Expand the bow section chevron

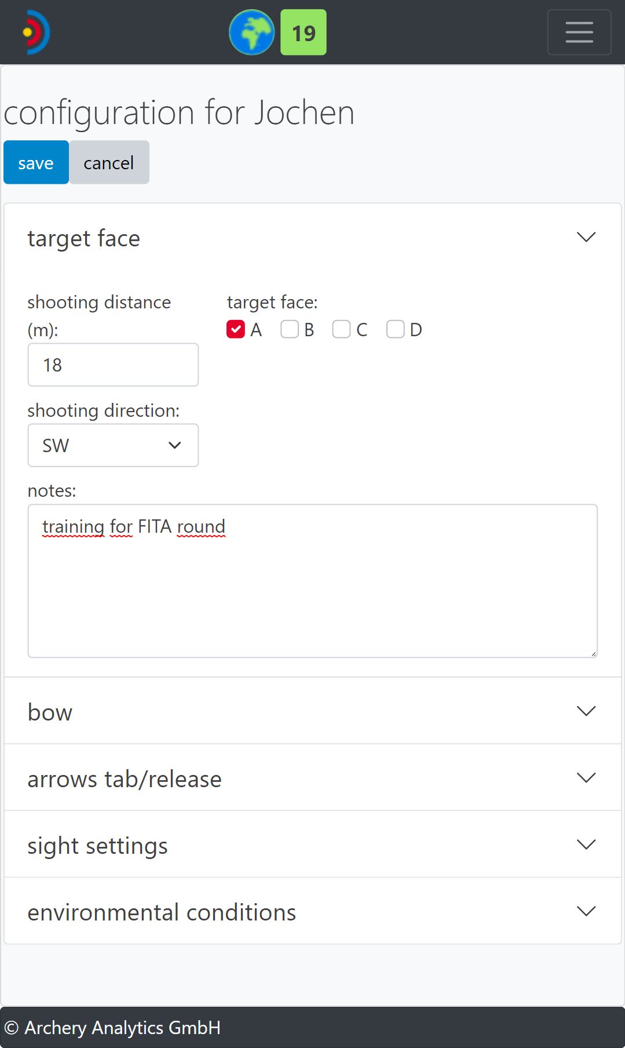(586, 711)
